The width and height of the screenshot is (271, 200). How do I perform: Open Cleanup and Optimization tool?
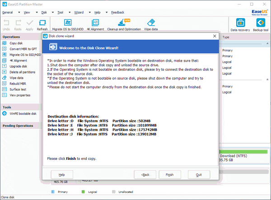pos(124,25)
